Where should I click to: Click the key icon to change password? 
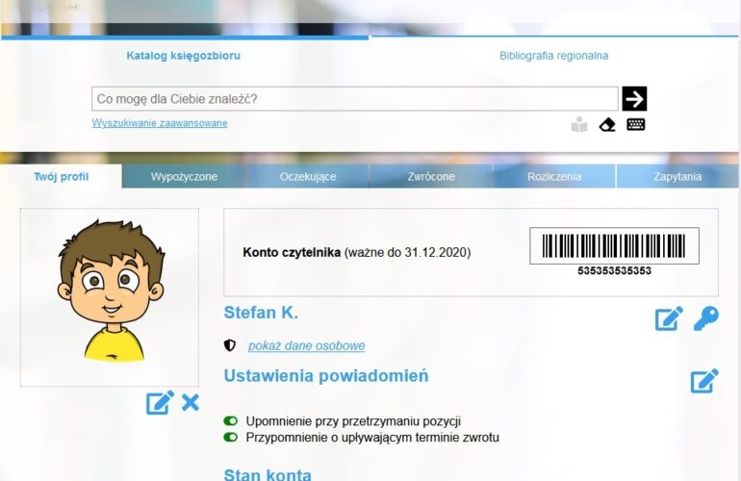706,318
